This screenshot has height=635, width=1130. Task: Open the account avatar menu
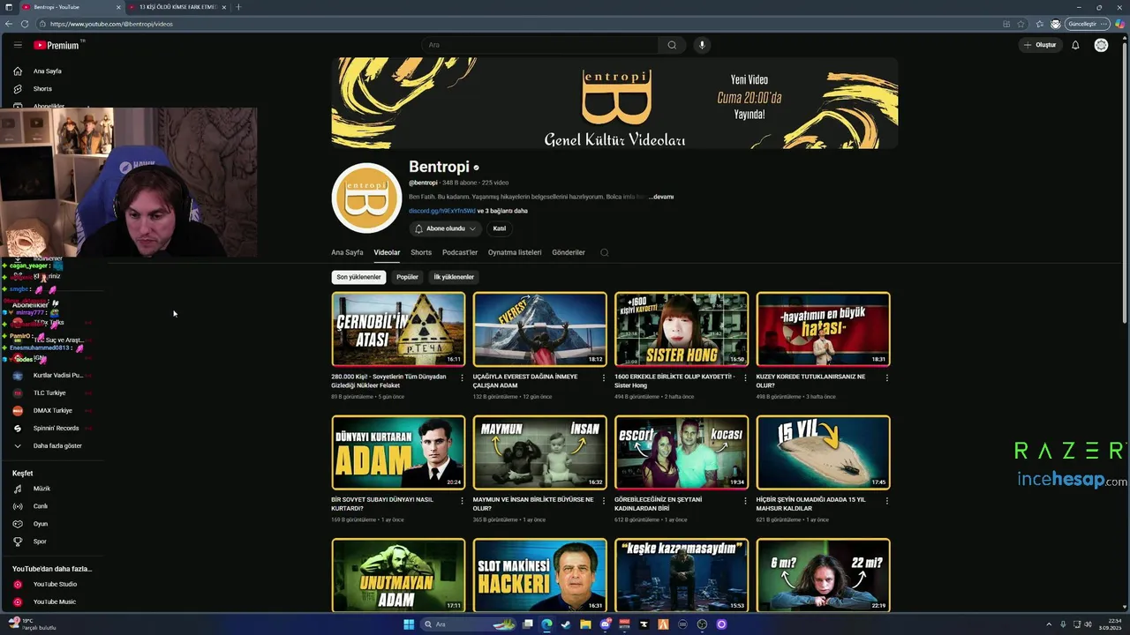1101,45
